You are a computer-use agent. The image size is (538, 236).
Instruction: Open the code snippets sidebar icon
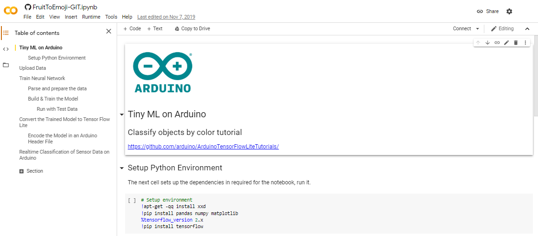pyautogui.click(x=6, y=49)
